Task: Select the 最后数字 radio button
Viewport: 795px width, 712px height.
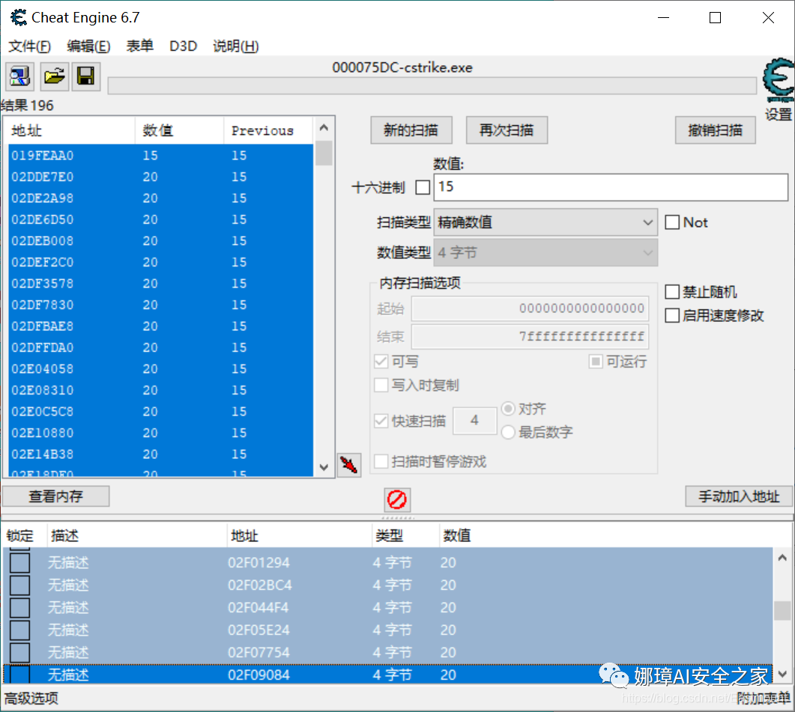Action: [x=508, y=432]
